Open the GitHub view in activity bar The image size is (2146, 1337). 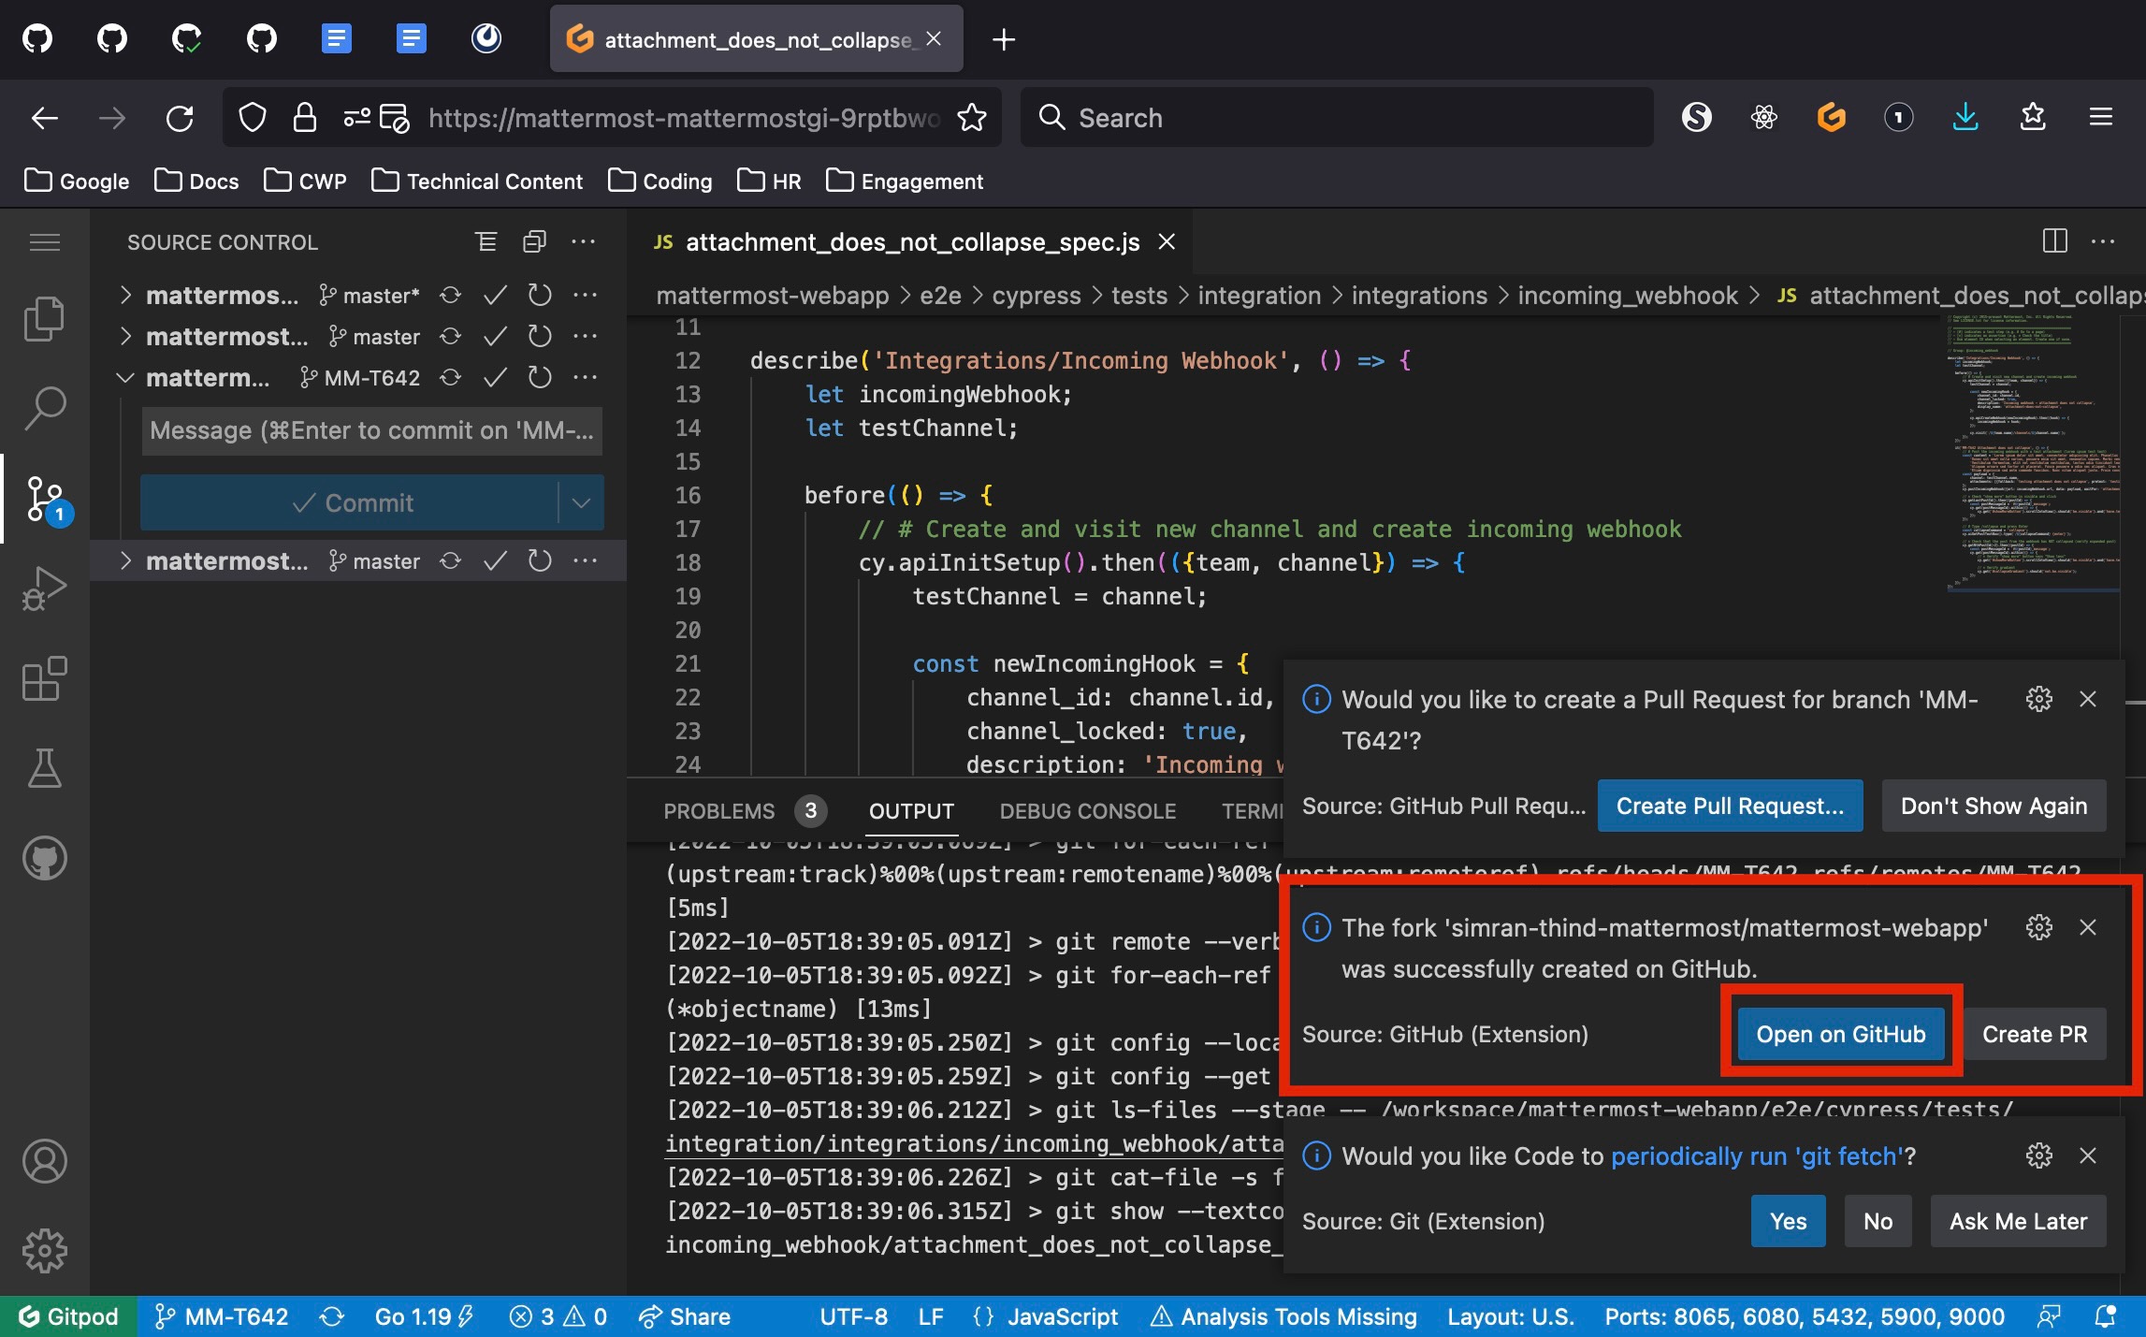44,858
